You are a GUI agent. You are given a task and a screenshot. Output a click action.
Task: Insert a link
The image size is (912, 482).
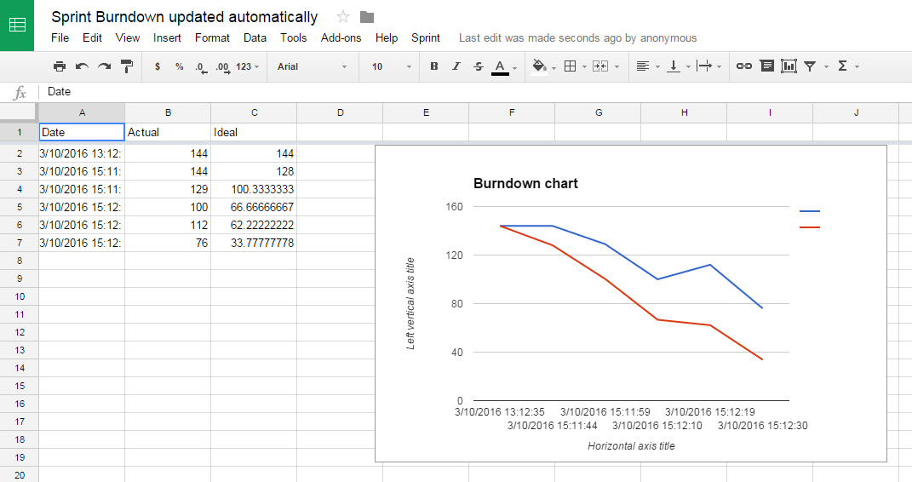pos(744,66)
